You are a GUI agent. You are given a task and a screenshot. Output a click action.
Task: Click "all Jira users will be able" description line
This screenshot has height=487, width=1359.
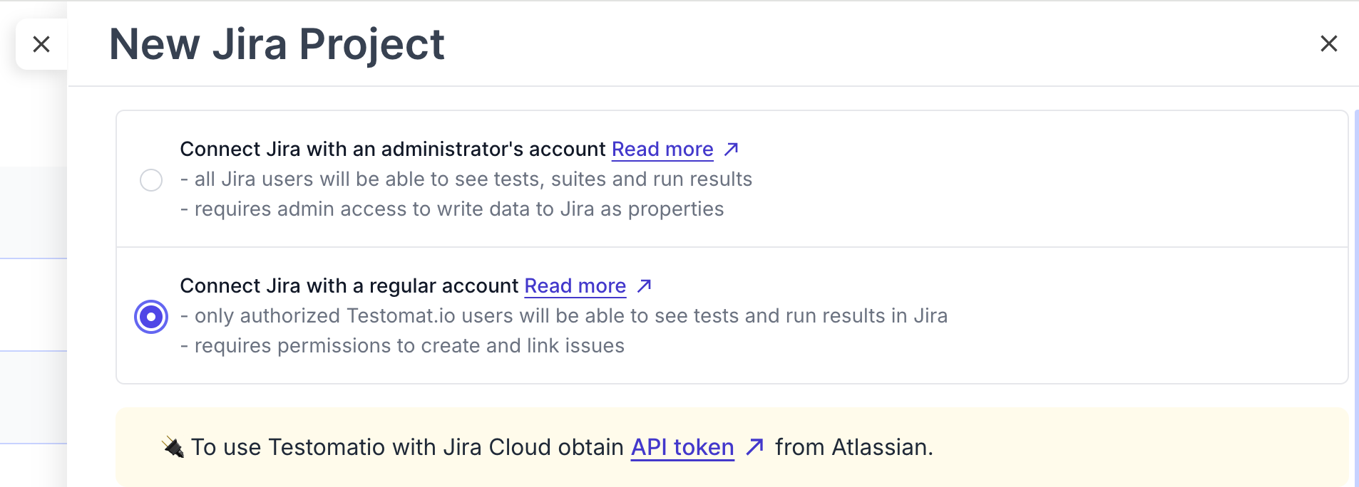click(x=466, y=179)
